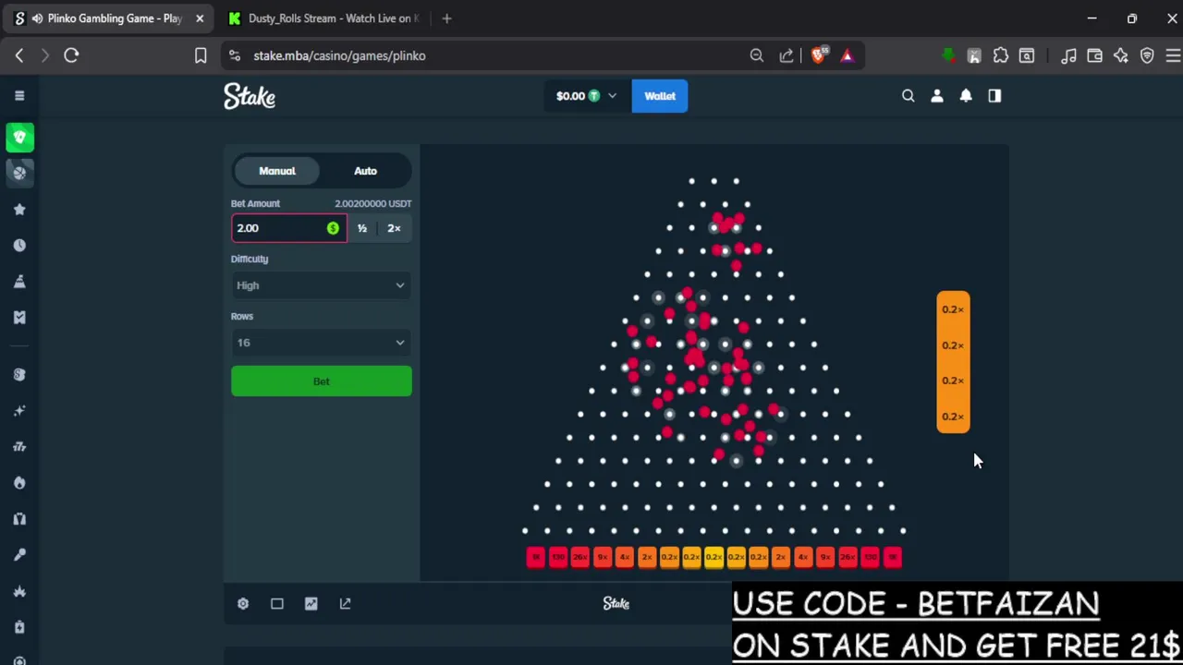Switch to Auto betting tab
Image resolution: width=1183 pixels, height=665 pixels.
pos(365,171)
